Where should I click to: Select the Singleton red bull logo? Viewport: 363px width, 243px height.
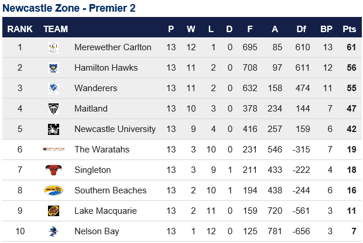click(53, 170)
